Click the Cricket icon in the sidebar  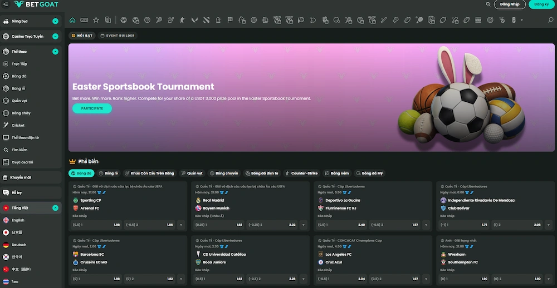tap(6, 125)
